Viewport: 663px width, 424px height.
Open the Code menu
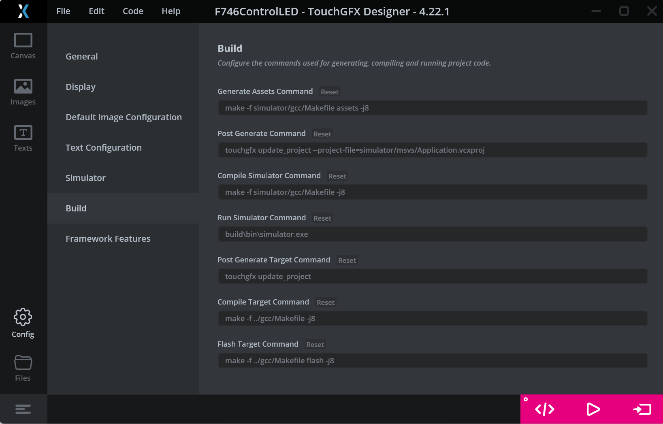(x=133, y=11)
